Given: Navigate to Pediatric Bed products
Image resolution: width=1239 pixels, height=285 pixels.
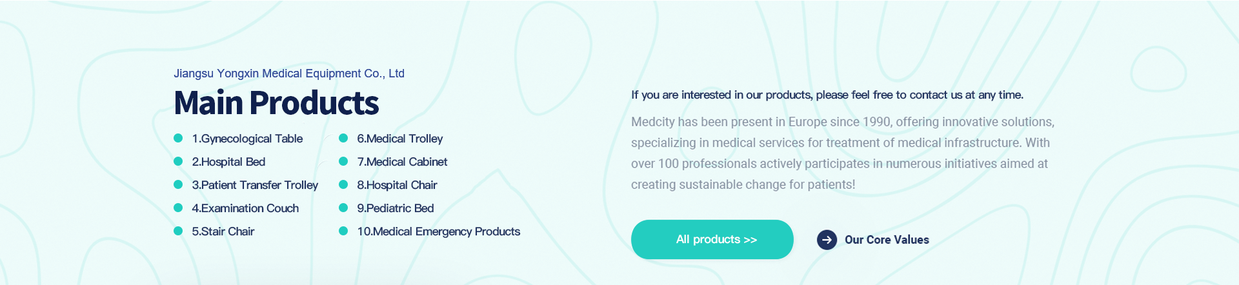Looking at the screenshot, I should 396,208.
